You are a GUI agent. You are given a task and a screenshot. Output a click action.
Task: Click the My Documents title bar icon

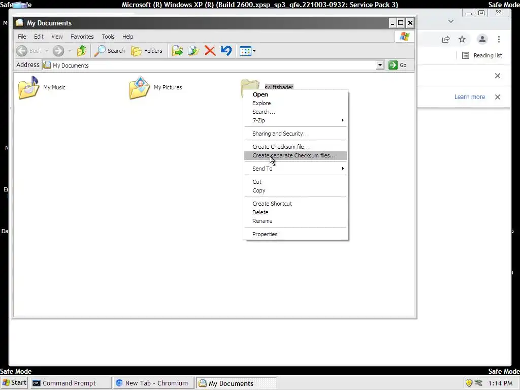click(20, 22)
